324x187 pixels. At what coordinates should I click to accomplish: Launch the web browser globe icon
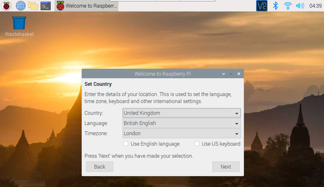tap(20, 5)
